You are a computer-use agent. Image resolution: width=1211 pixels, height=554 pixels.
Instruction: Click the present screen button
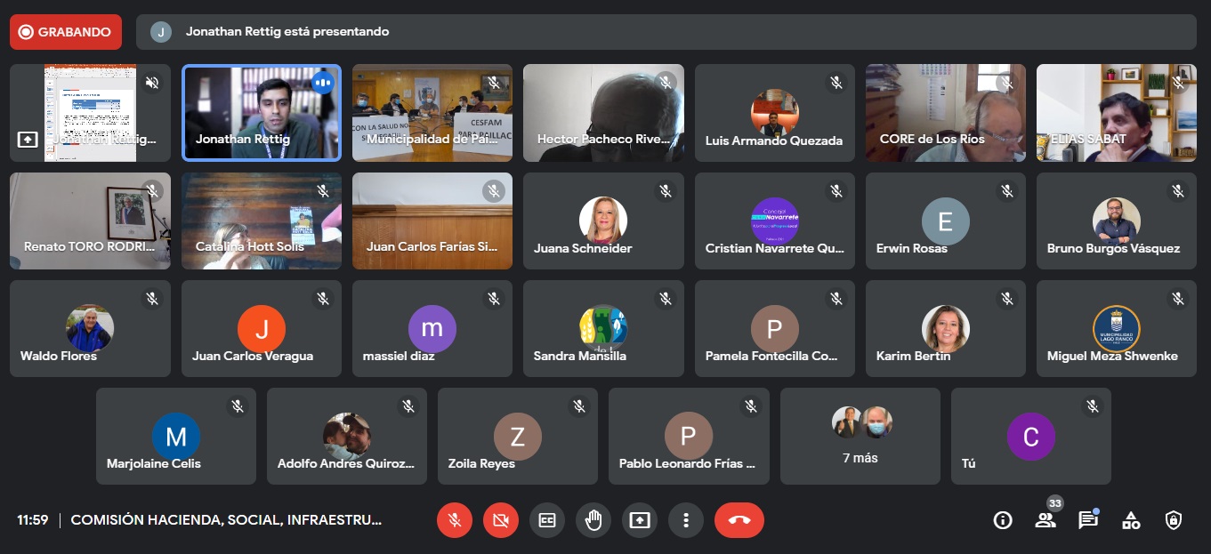coord(639,520)
